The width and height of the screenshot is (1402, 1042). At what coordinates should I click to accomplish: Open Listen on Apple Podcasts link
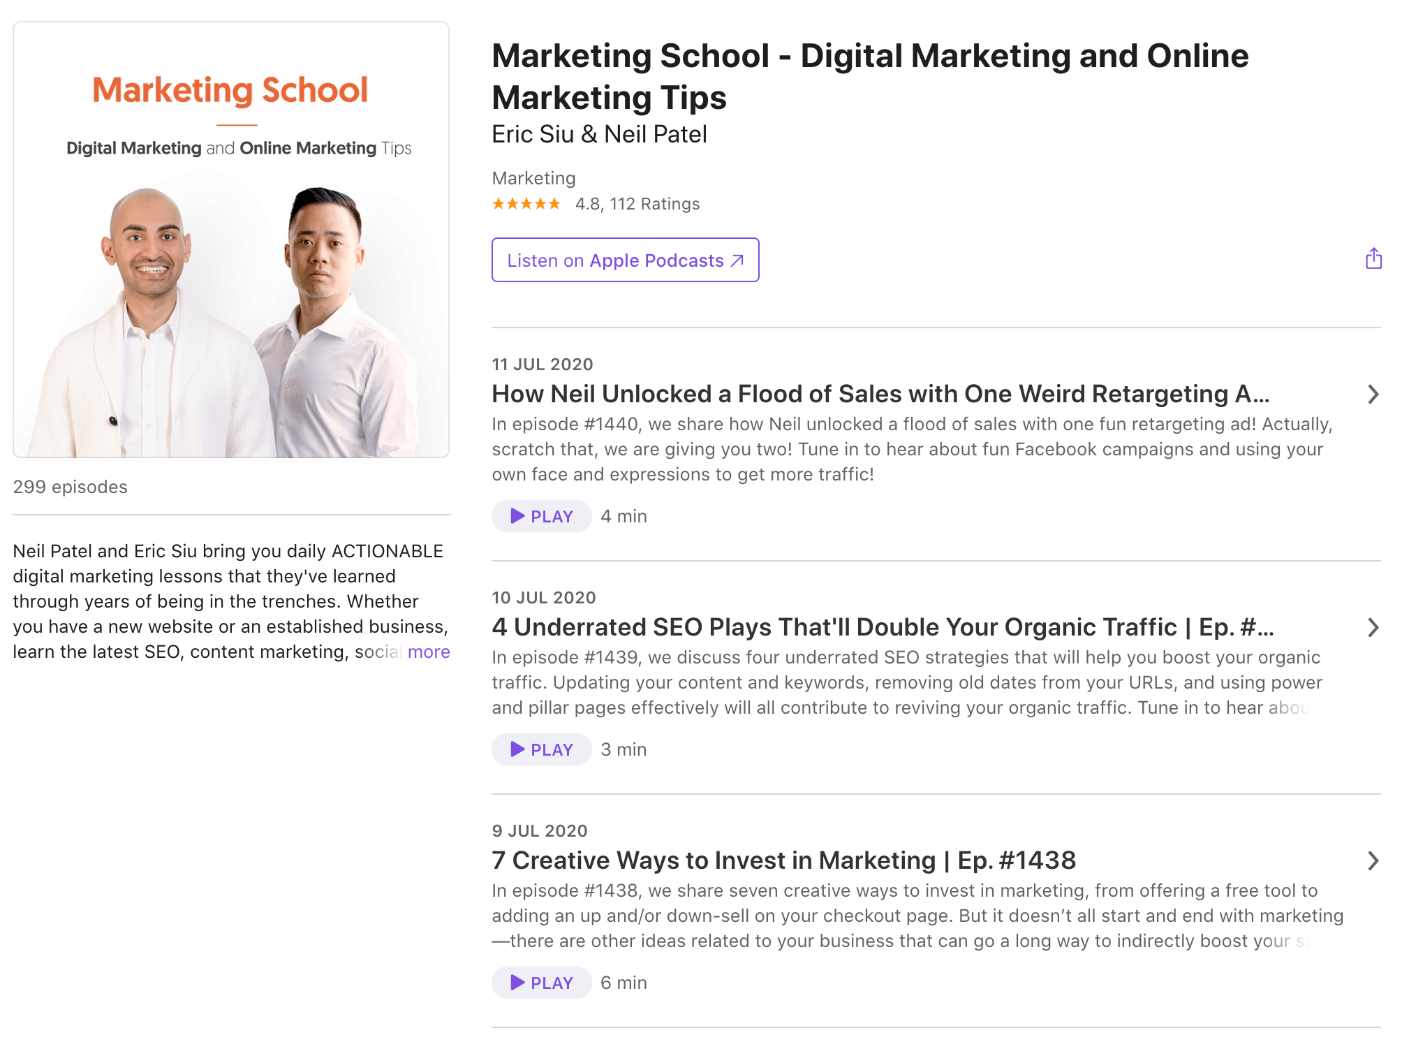pyautogui.click(x=625, y=260)
